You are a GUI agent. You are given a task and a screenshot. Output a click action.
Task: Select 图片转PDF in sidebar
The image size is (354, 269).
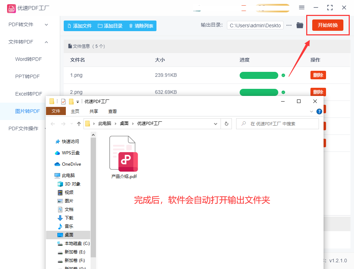pos(27,111)
